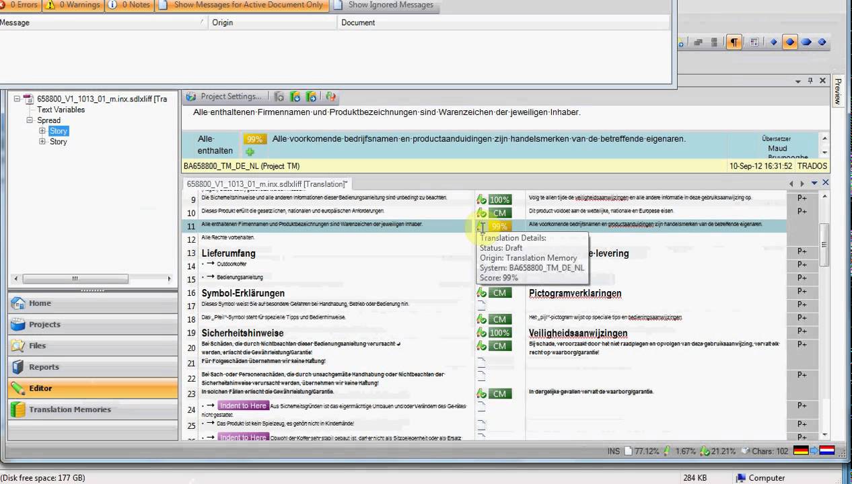Switch to the Projects view
Image resolution: width=852 pixels, height=484 pixels.
93,325
